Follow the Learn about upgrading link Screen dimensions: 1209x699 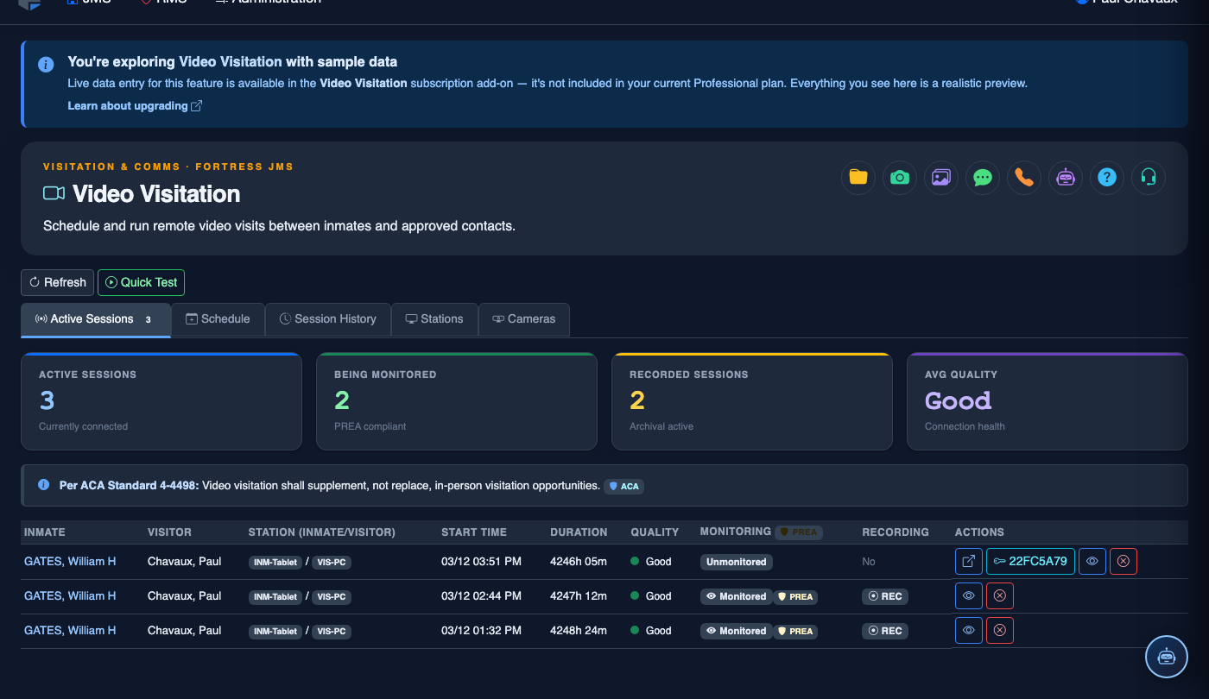click(x=135, y=105)
